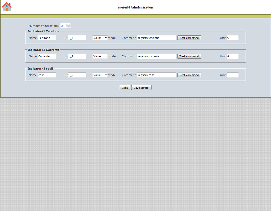Click the Save config. button
Image resolution: width=271 pixels, height=211 pixels.
pyautogui.click(x=141, y=88)
